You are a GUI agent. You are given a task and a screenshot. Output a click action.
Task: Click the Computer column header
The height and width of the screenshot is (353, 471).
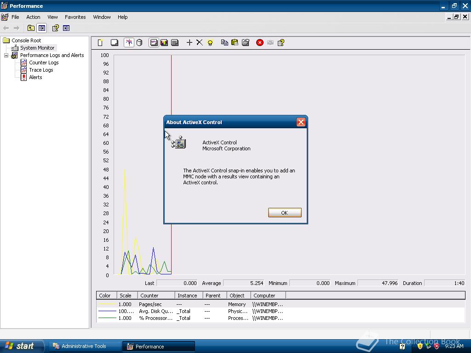268,296
